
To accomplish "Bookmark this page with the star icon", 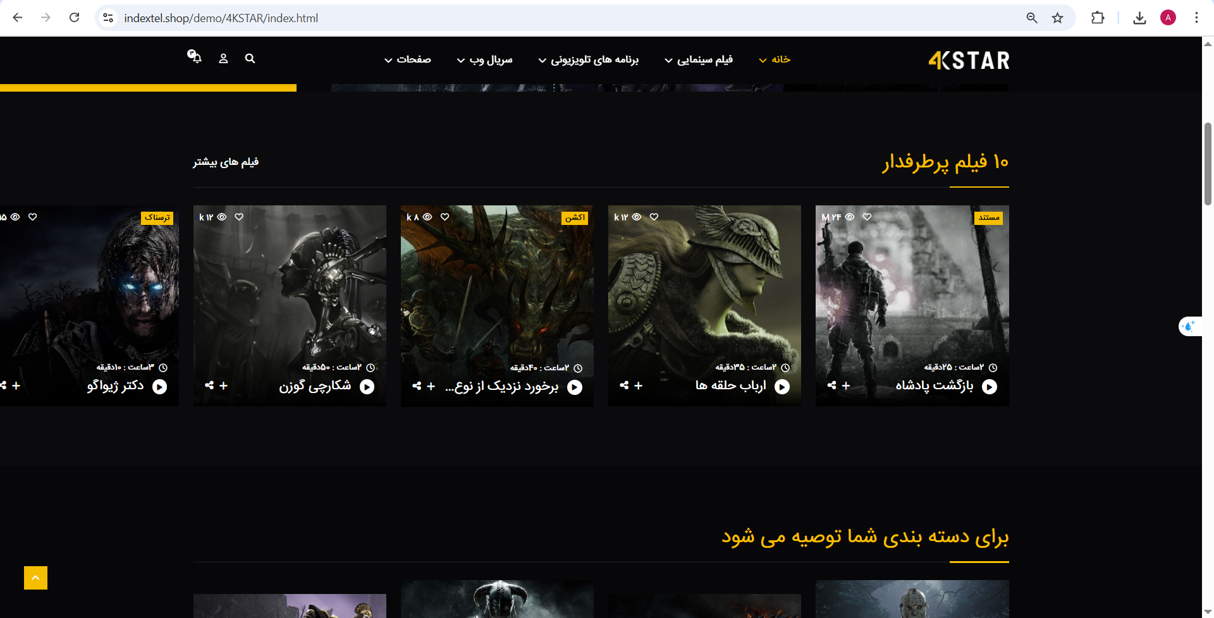I will point(1057,18).
